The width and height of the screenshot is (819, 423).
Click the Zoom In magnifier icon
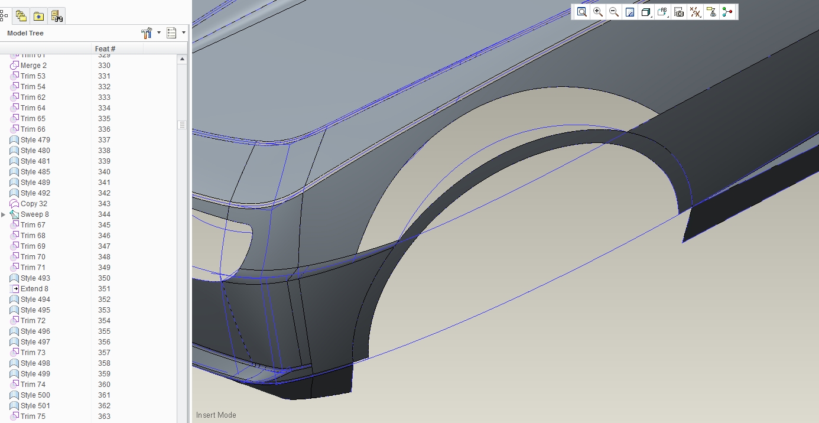[598, 12]
